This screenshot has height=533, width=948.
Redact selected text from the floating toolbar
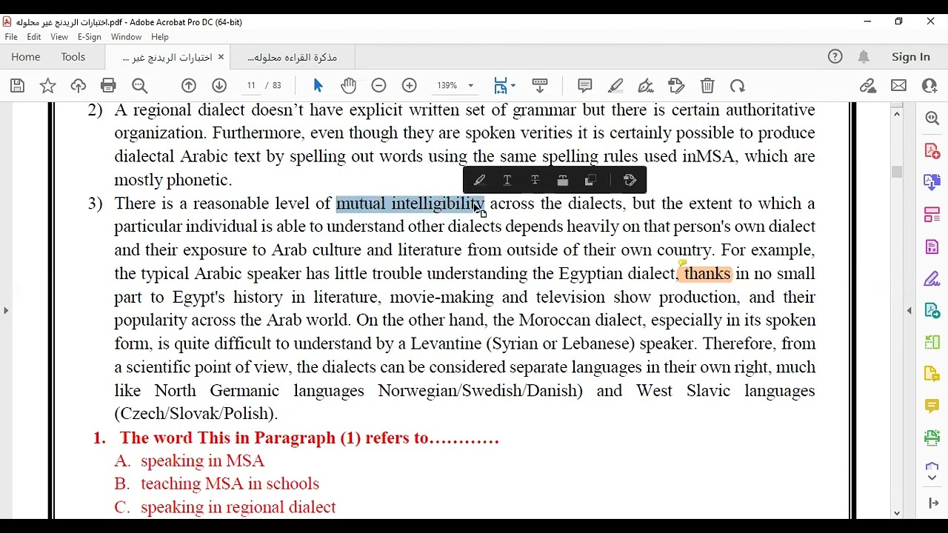[x=563, y=180]
